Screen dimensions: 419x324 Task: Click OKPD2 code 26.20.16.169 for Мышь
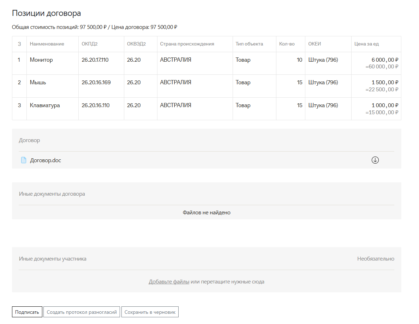96,82
